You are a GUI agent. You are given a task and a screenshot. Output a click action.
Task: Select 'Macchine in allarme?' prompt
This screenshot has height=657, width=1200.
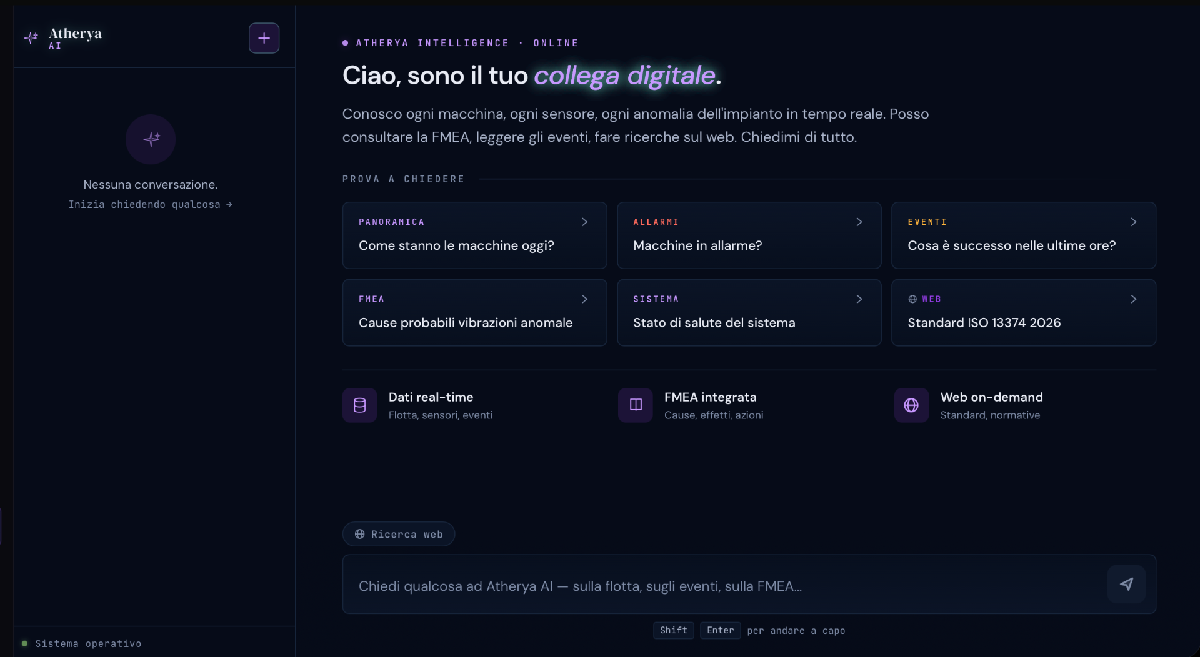749,235
